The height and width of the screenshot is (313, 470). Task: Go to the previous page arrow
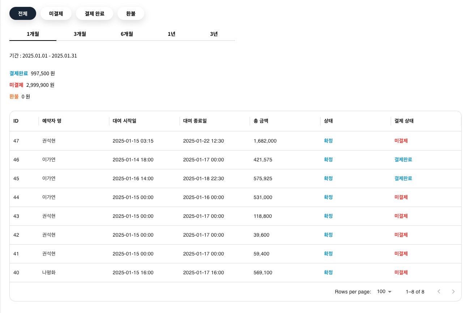(439, 292)
